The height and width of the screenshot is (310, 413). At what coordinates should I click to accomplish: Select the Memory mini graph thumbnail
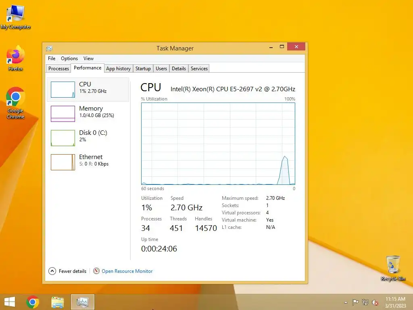coord(63,114)
